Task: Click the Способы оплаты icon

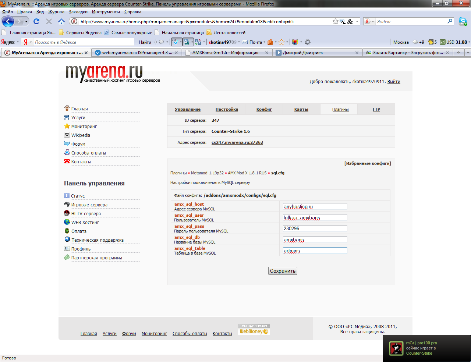Action: [x=67, y=152]
